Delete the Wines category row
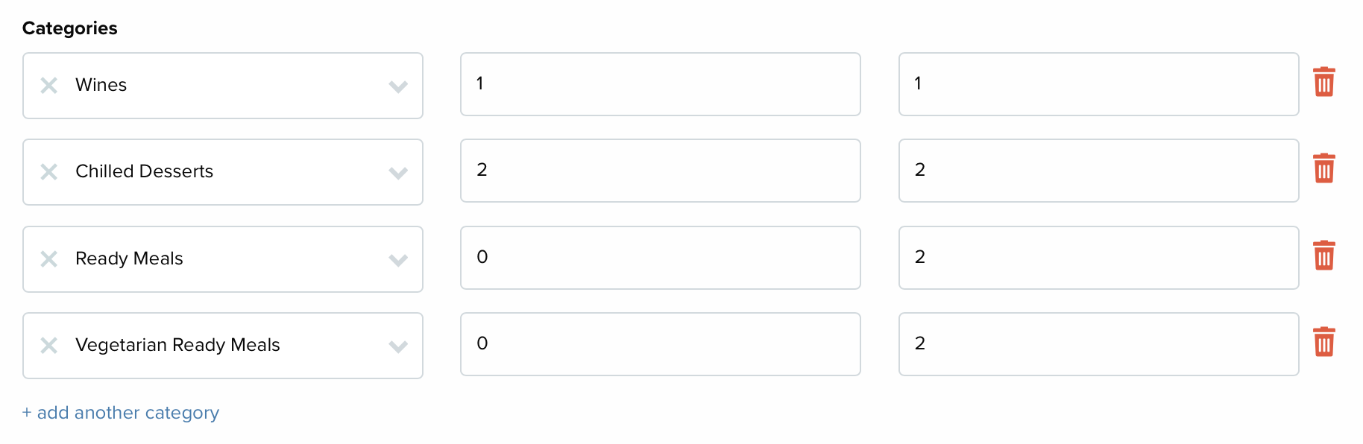The width and height of the screenshot is (1363, 444). [1323, 82]
